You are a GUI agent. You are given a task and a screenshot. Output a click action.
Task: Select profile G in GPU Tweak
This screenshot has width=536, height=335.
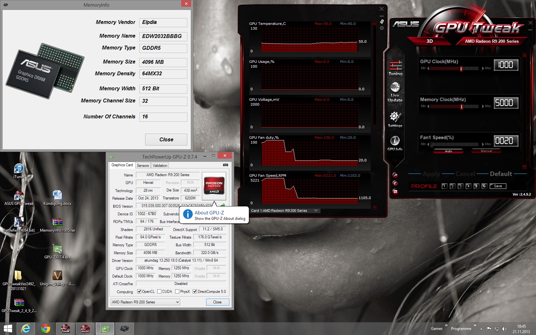[484, 186]
